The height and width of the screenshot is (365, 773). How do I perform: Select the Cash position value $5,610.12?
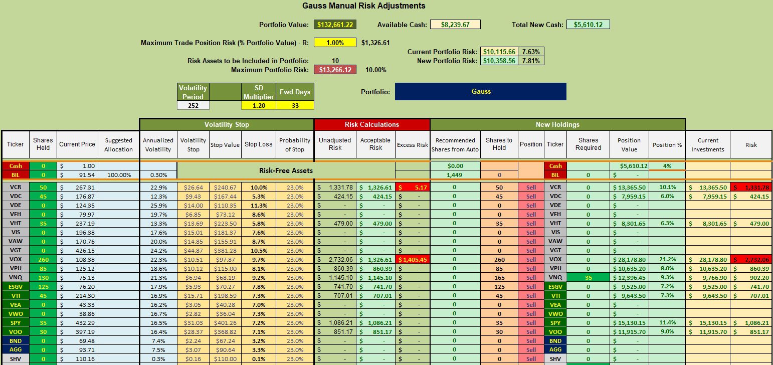coord(629,166)
